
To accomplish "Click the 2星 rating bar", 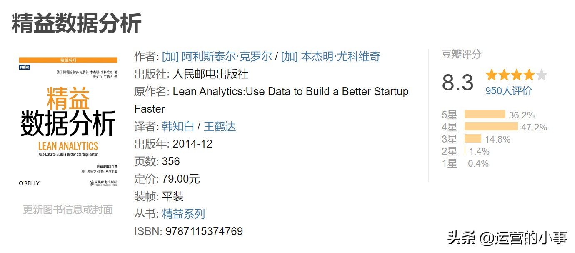I will 465,151.
